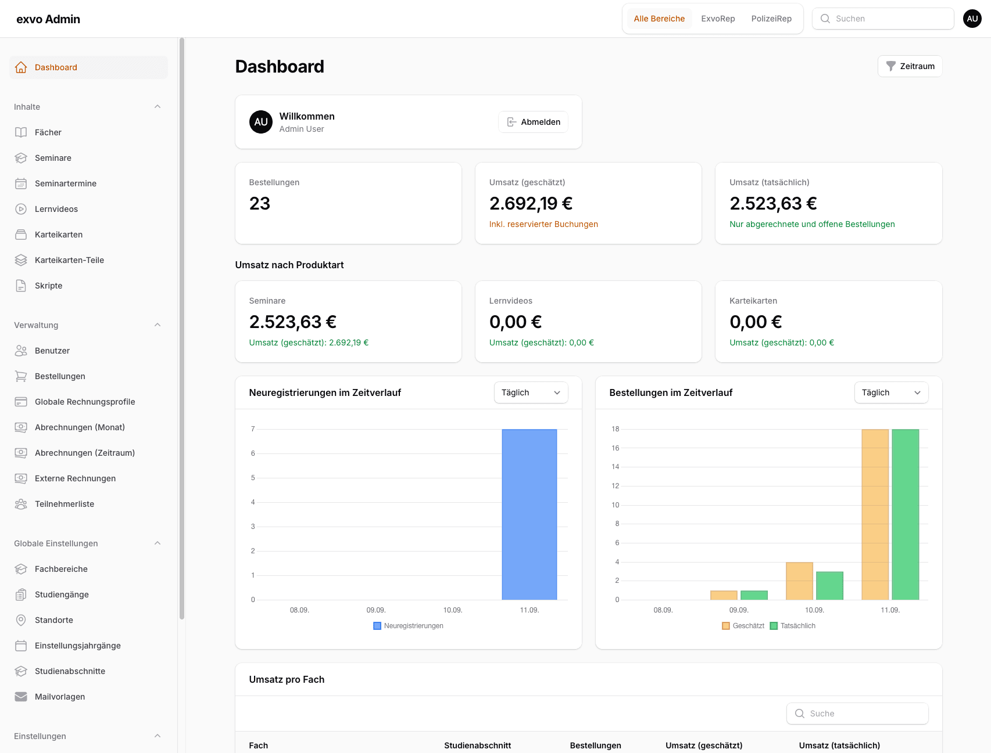Click the Lernvideos play icon
The height and width of the screenshot is (753, 991).
(21, 209)
